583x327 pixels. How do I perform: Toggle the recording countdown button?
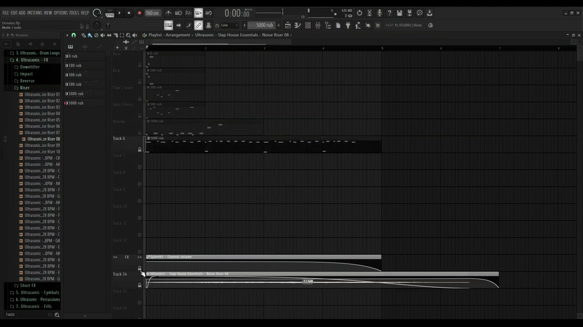[x=189, y=13]
